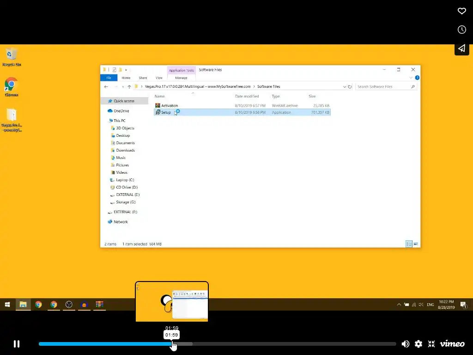Open WinRAR icon on taskbar
Viewport: 473px width, 355px height.
coord(100,304)
